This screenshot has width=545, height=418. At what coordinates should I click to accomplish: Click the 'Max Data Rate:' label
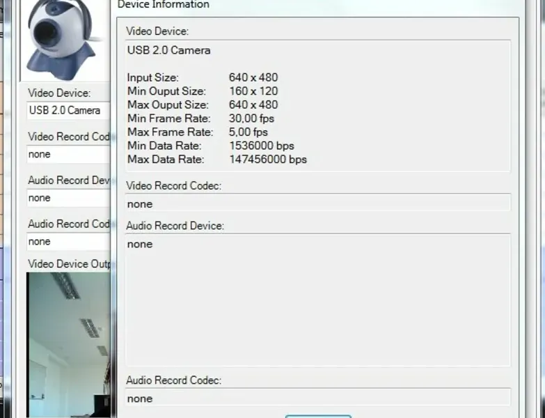(166, 160)
